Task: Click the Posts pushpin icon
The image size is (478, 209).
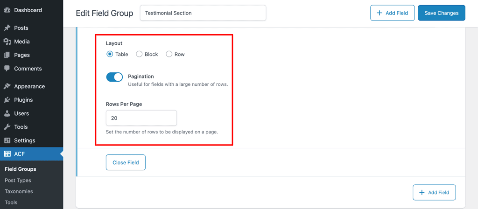Action: [x=7, y=28]
